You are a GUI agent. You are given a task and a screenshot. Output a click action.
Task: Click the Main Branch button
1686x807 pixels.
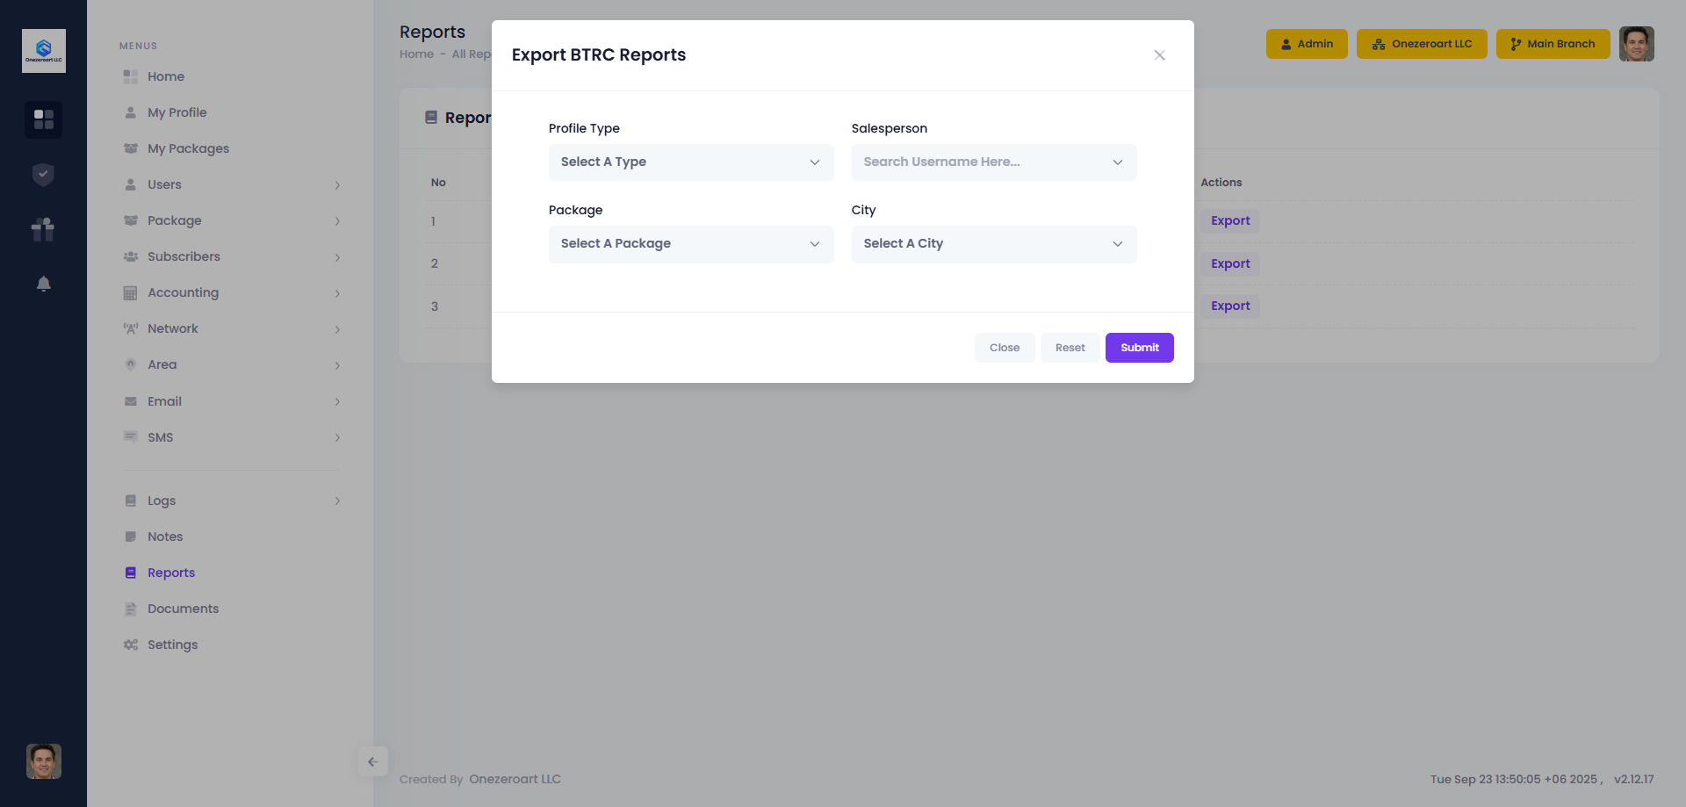point(1552,44)
